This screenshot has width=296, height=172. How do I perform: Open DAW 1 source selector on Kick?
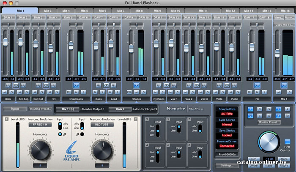[x=8, y=17]
